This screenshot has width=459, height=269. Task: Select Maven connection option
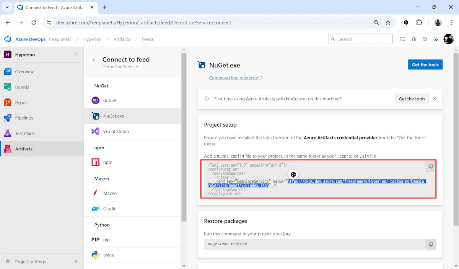[132, 193]
